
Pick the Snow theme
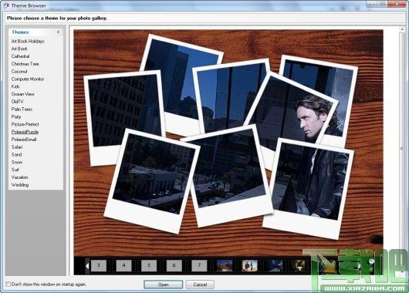pyautogui.click(x=17, y=162)
